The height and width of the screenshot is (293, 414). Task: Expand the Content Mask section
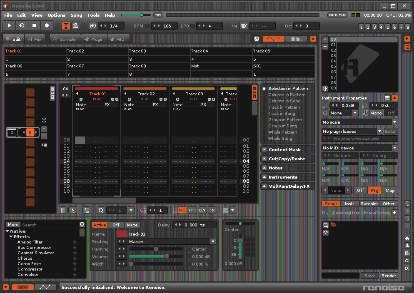coord(288,149)
